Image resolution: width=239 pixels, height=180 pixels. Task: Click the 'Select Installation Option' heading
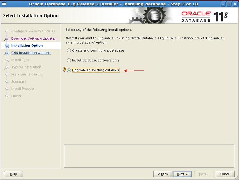click(x=31, y=15)
